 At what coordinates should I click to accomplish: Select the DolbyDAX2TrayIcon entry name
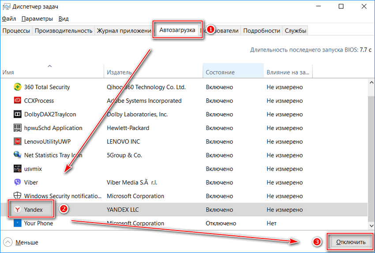[50, 115]
